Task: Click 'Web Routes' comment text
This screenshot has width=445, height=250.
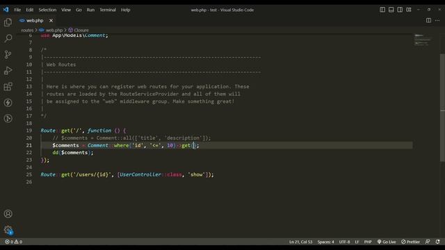Action: pos(61,65)
